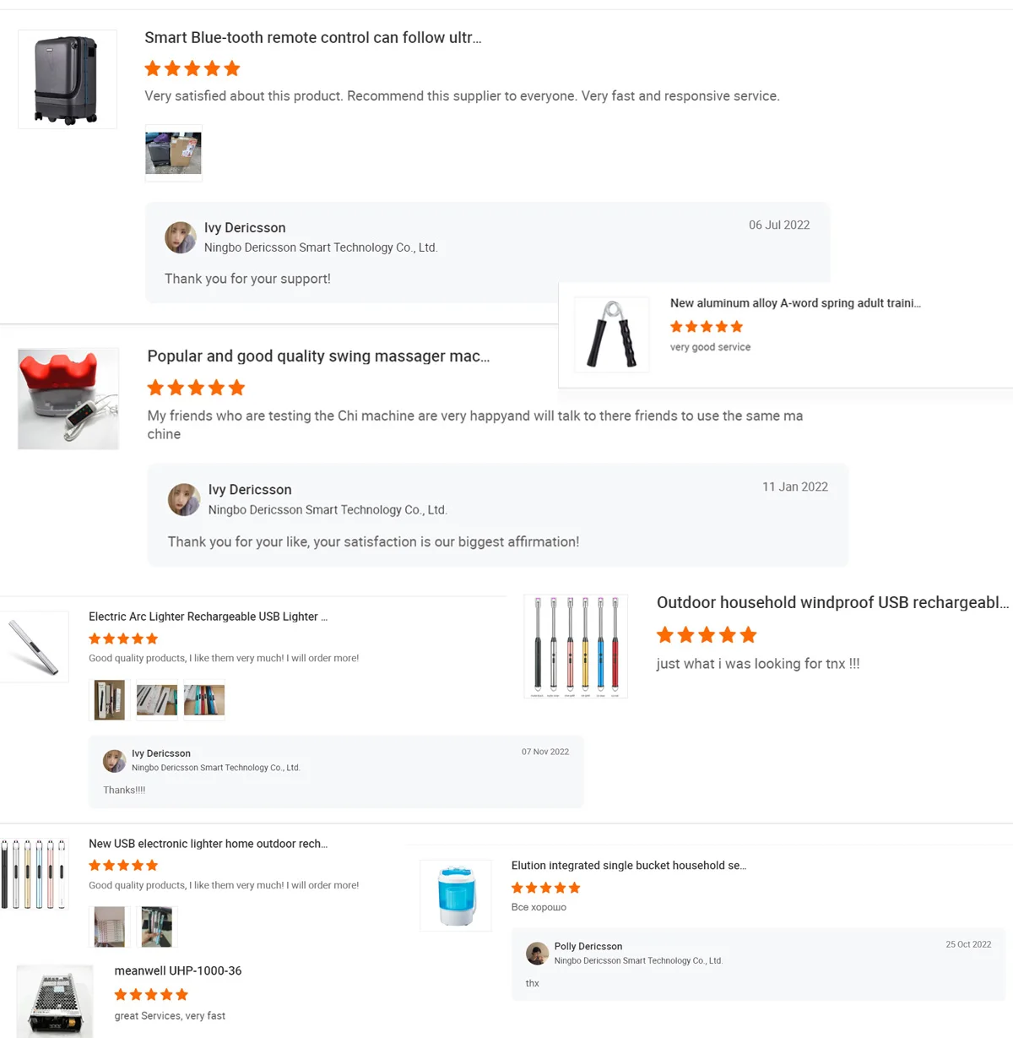Open the Outdoor household windproof USB rechargeable title
The height and width of the screenshot is (1038, 1013).
(832, 603)
